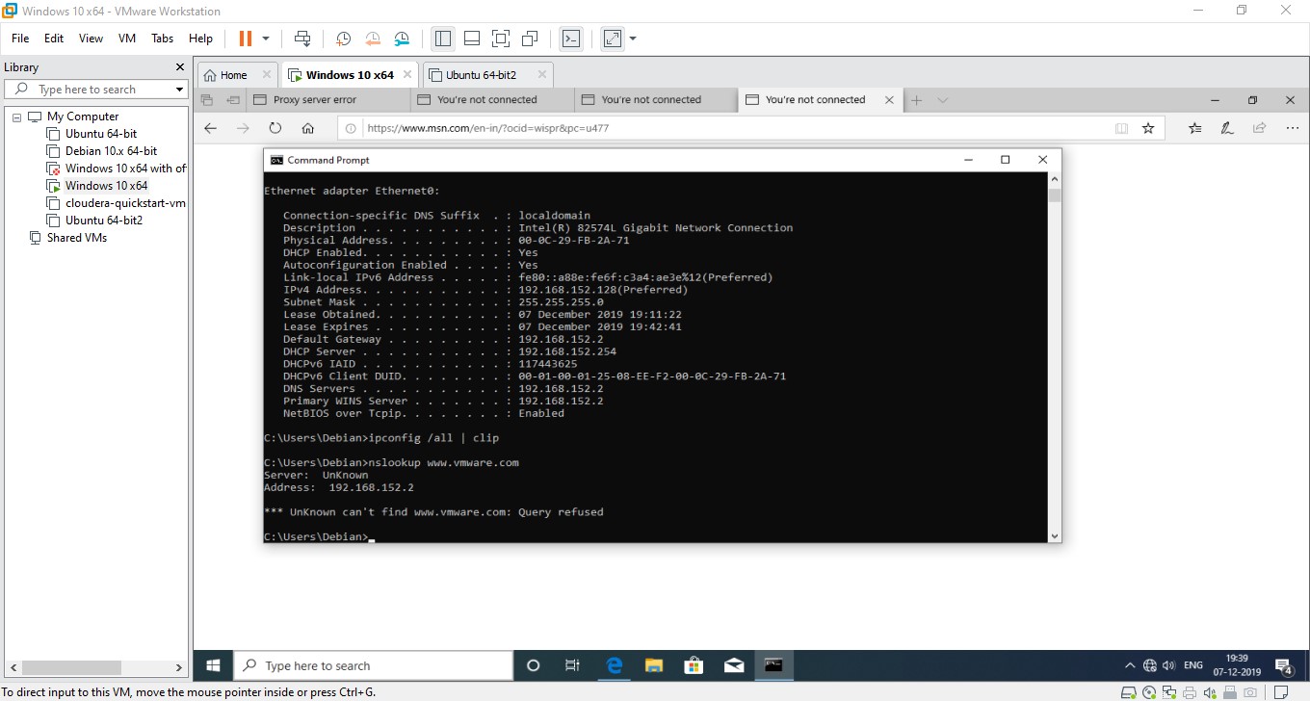This screenshot has width=1310, height=701.
Task: Add this page to favorites with the star
Action: click(x=1148, y=128)
